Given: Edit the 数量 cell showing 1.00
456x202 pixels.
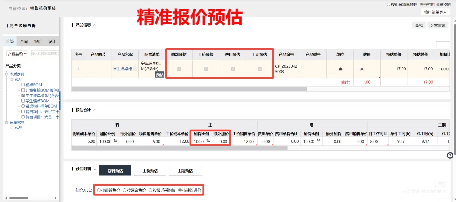Looking at the screenshot, I should click(367, 69).
